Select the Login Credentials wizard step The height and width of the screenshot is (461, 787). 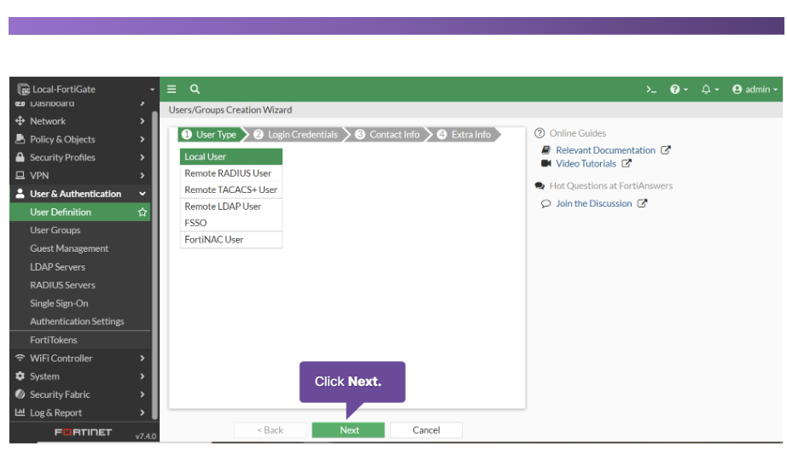[297, 135]
